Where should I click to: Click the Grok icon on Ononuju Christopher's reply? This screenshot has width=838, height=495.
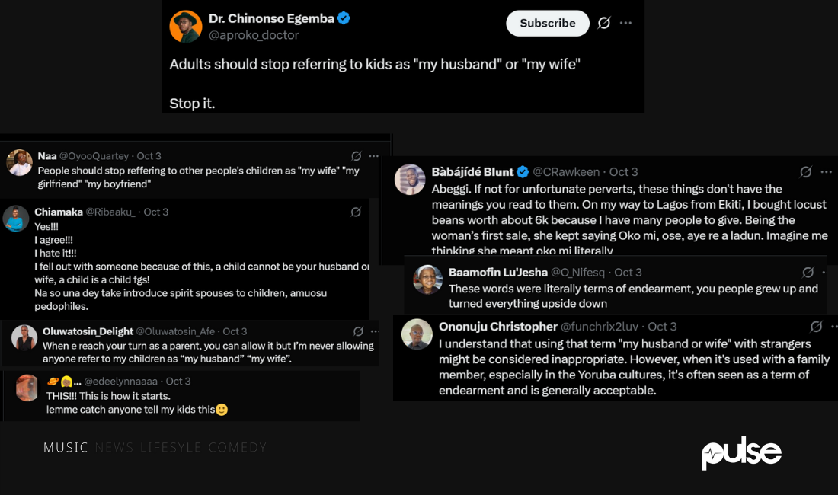click(816, 327)
